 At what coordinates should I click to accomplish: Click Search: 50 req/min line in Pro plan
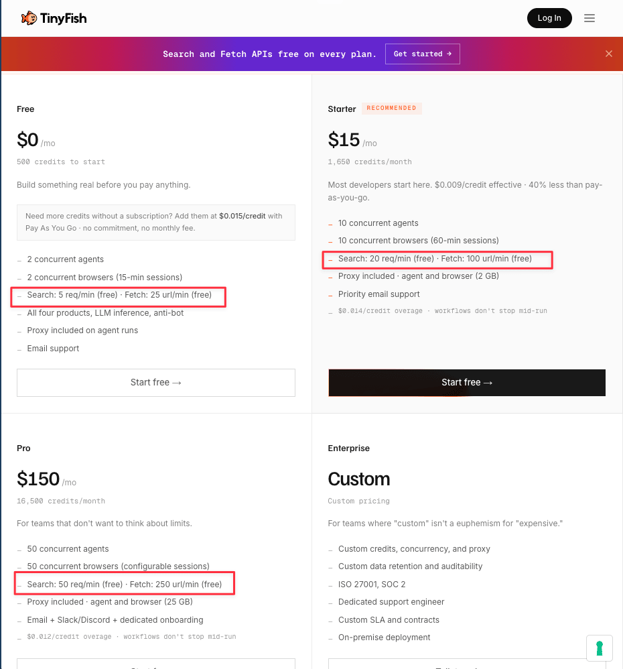124,584
